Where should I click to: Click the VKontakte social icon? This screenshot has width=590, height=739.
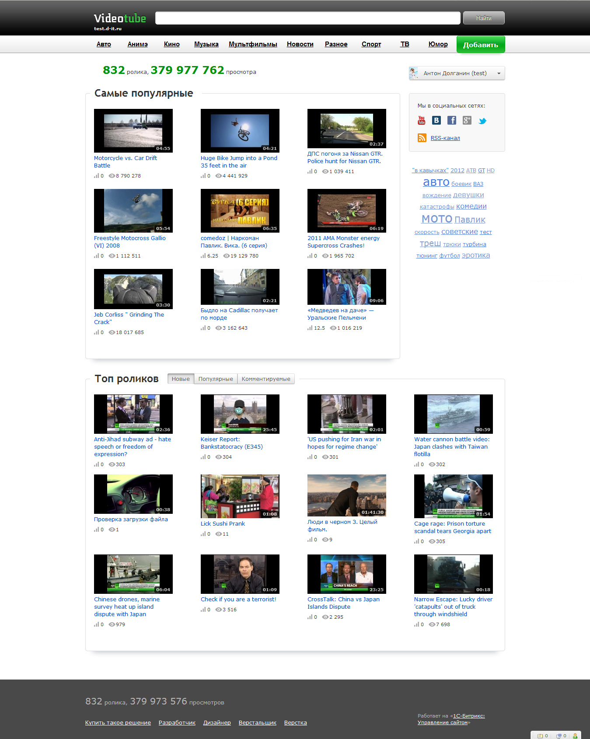[436, 120]
